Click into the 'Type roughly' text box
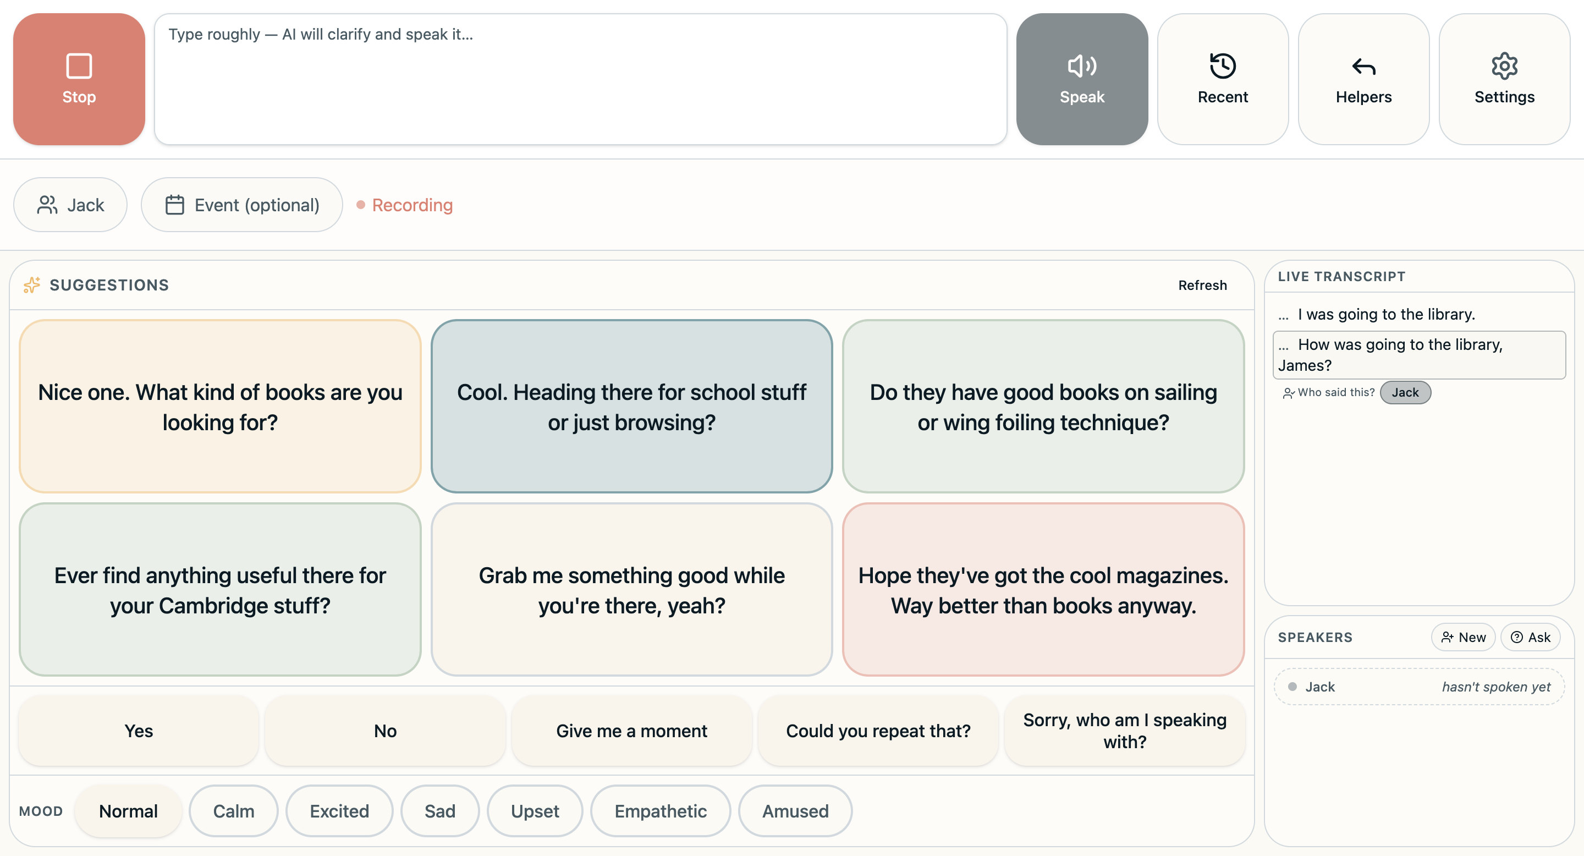 coord(580,79)
